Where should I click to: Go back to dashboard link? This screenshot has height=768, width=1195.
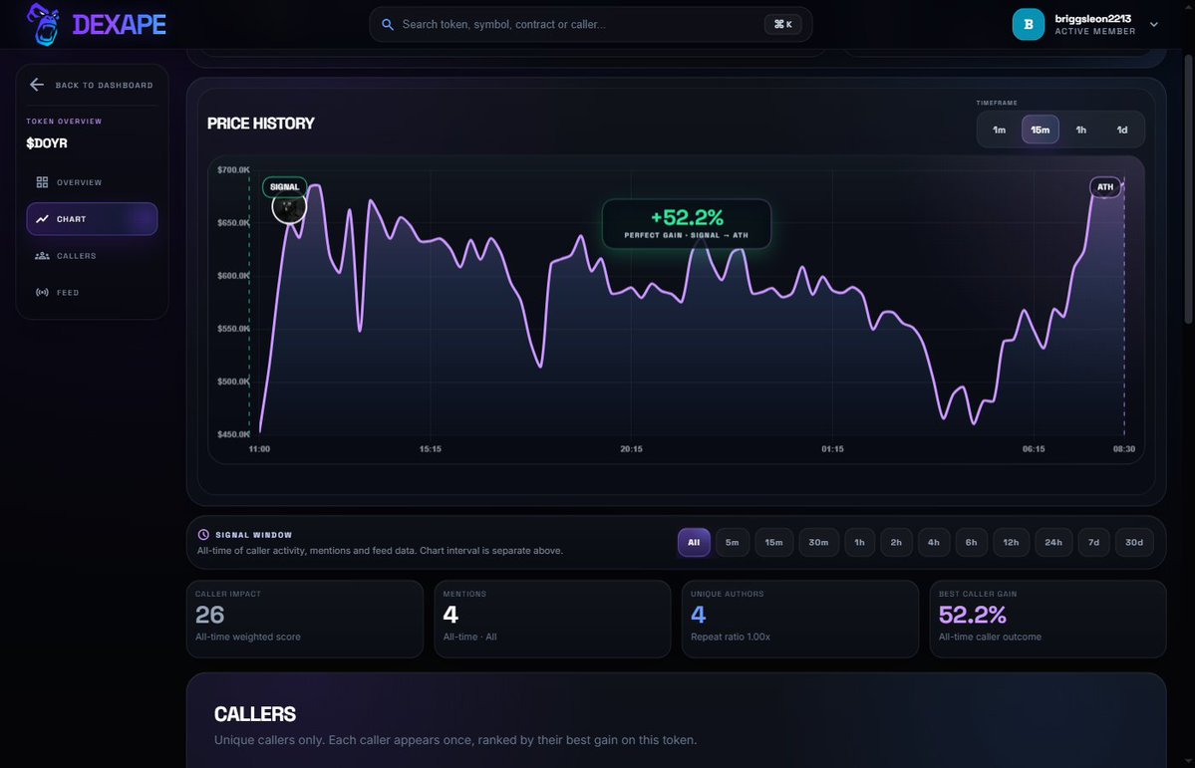tap(93, 85)
